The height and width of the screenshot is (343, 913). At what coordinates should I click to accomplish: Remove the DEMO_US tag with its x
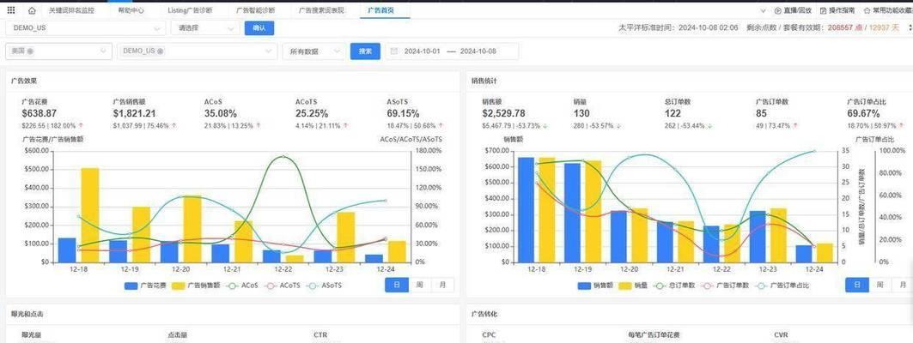pos(160,51)
